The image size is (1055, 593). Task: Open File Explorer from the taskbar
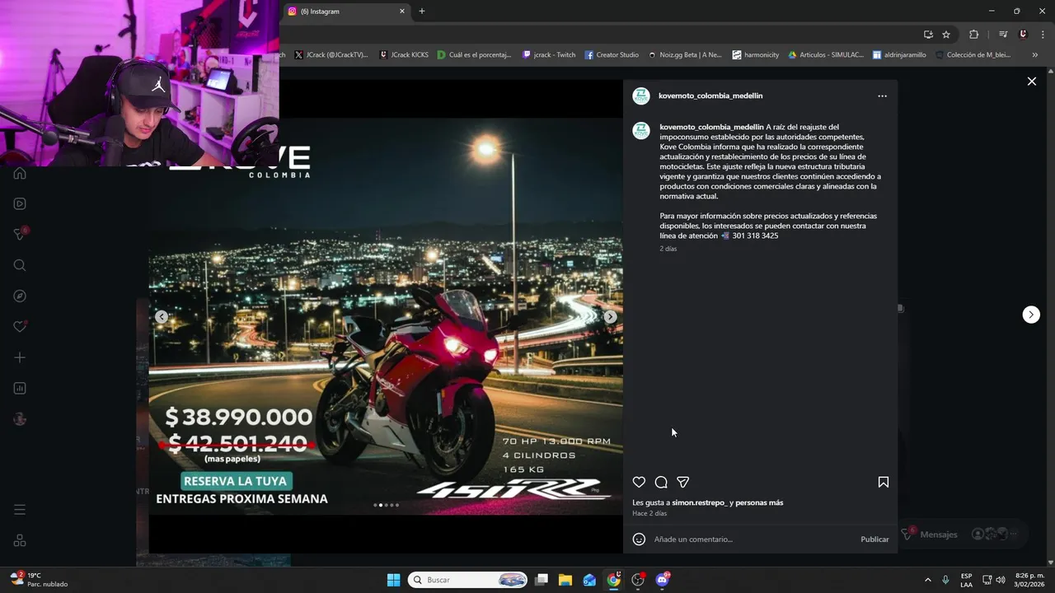click(565, 580)
